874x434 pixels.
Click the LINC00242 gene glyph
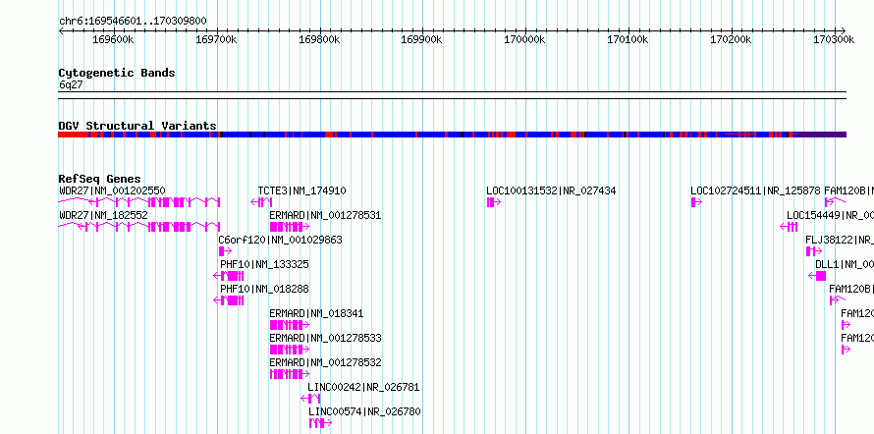[x=310, y=399]
